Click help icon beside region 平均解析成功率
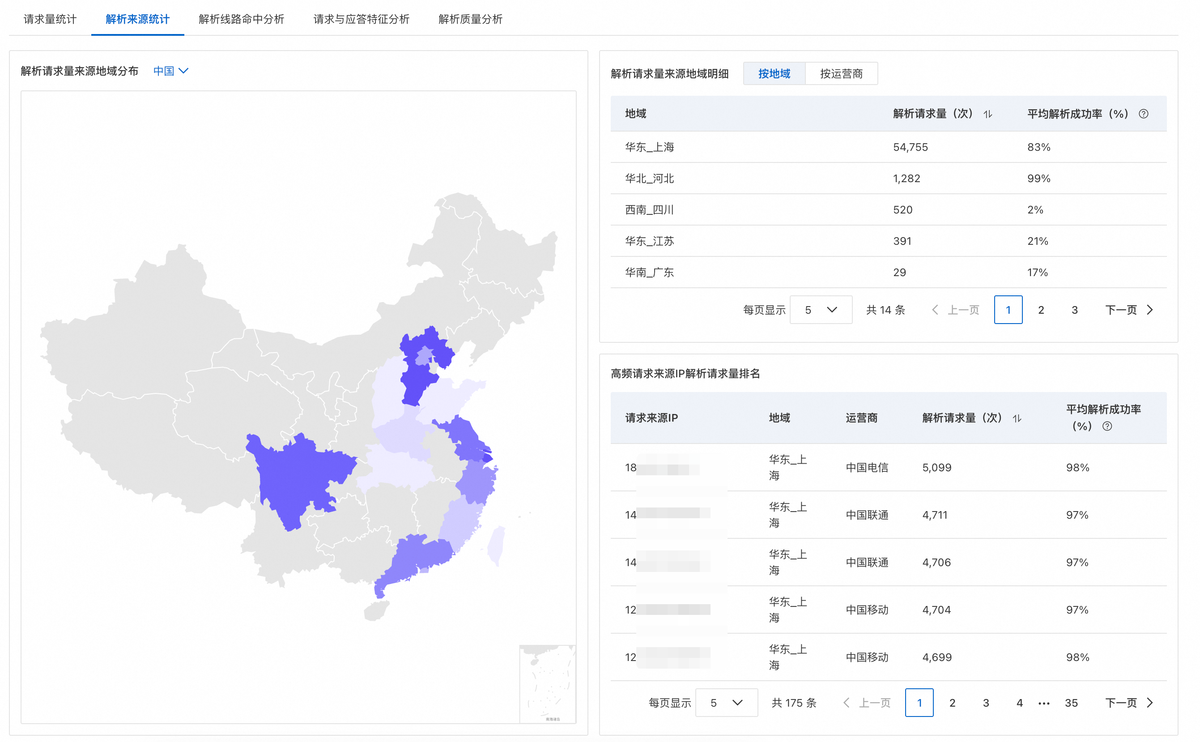Image resolution: width=1200 pixels, height=742 pixels. [1143, 114]
